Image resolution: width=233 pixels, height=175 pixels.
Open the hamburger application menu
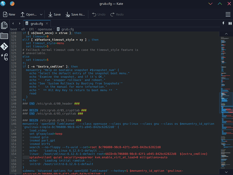pos(228,14)
